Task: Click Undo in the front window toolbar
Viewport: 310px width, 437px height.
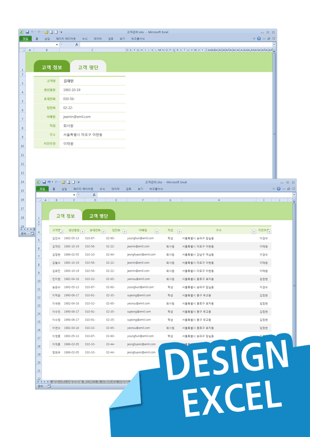Action: 49,182
